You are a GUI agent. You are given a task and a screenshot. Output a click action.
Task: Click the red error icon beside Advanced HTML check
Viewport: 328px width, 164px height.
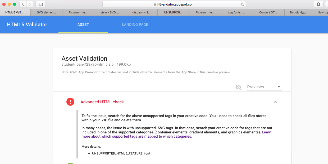tap(70, 102)
